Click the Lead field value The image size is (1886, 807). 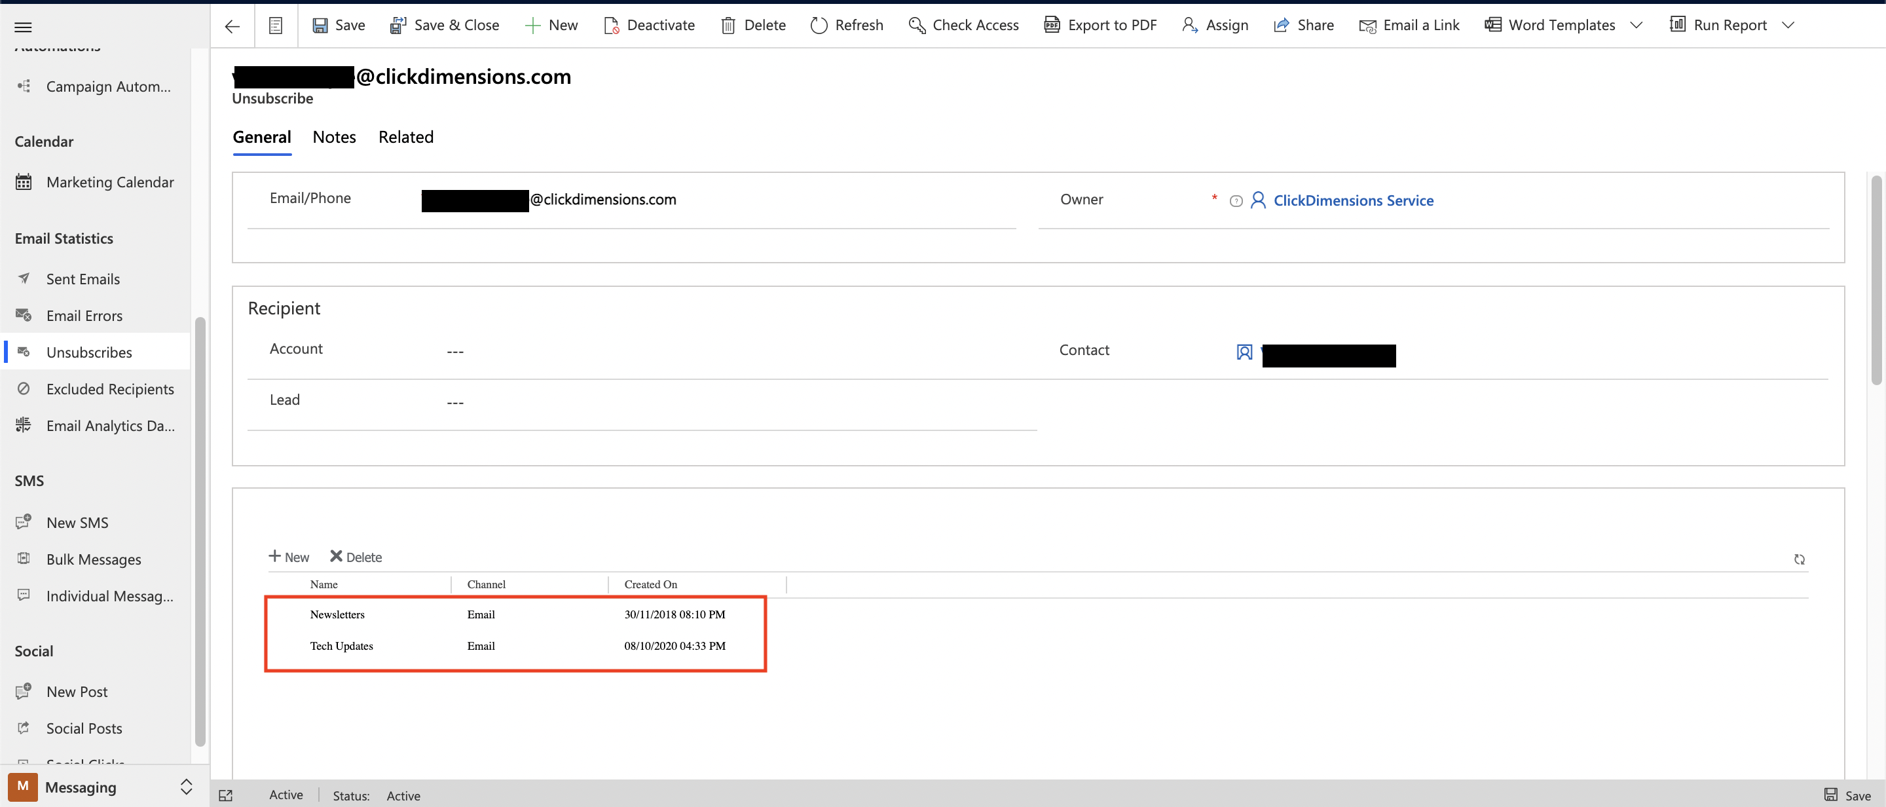pyautogui.click(x=454, y=402)
